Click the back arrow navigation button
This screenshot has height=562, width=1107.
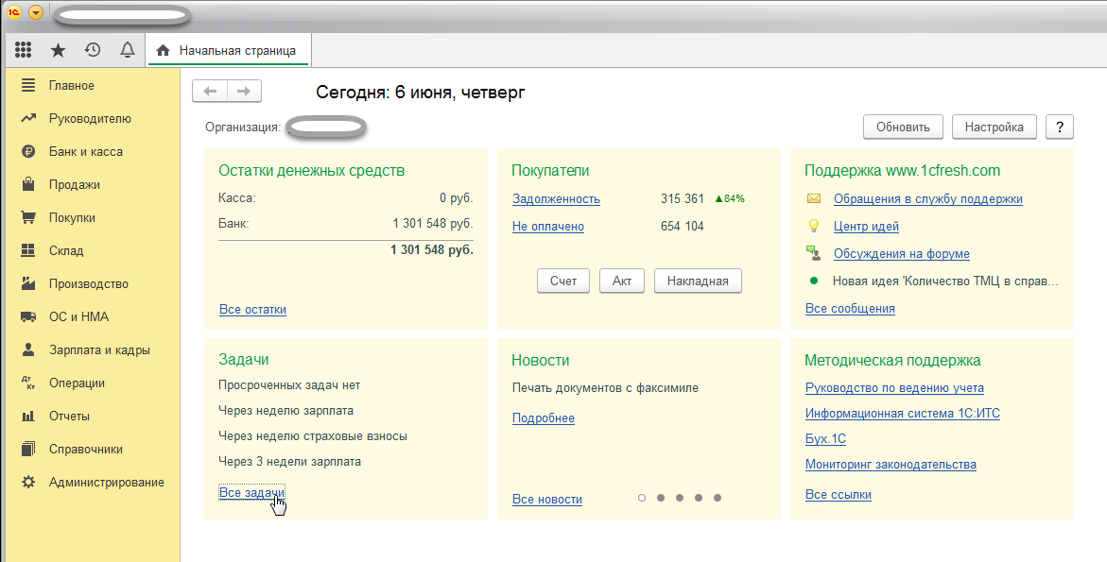click(210, 91)
